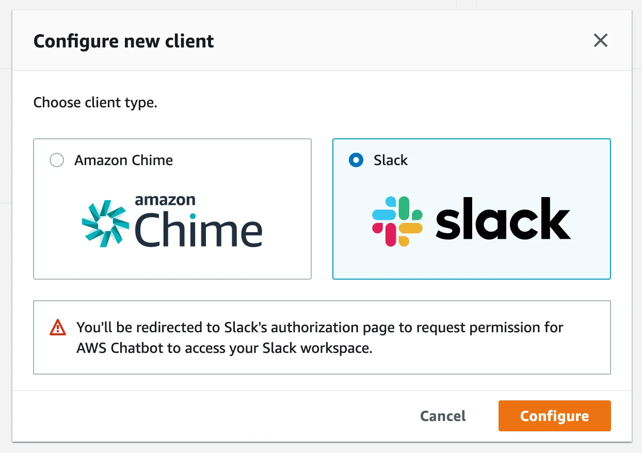Click the red warning triangle icon

pos(58,328)
